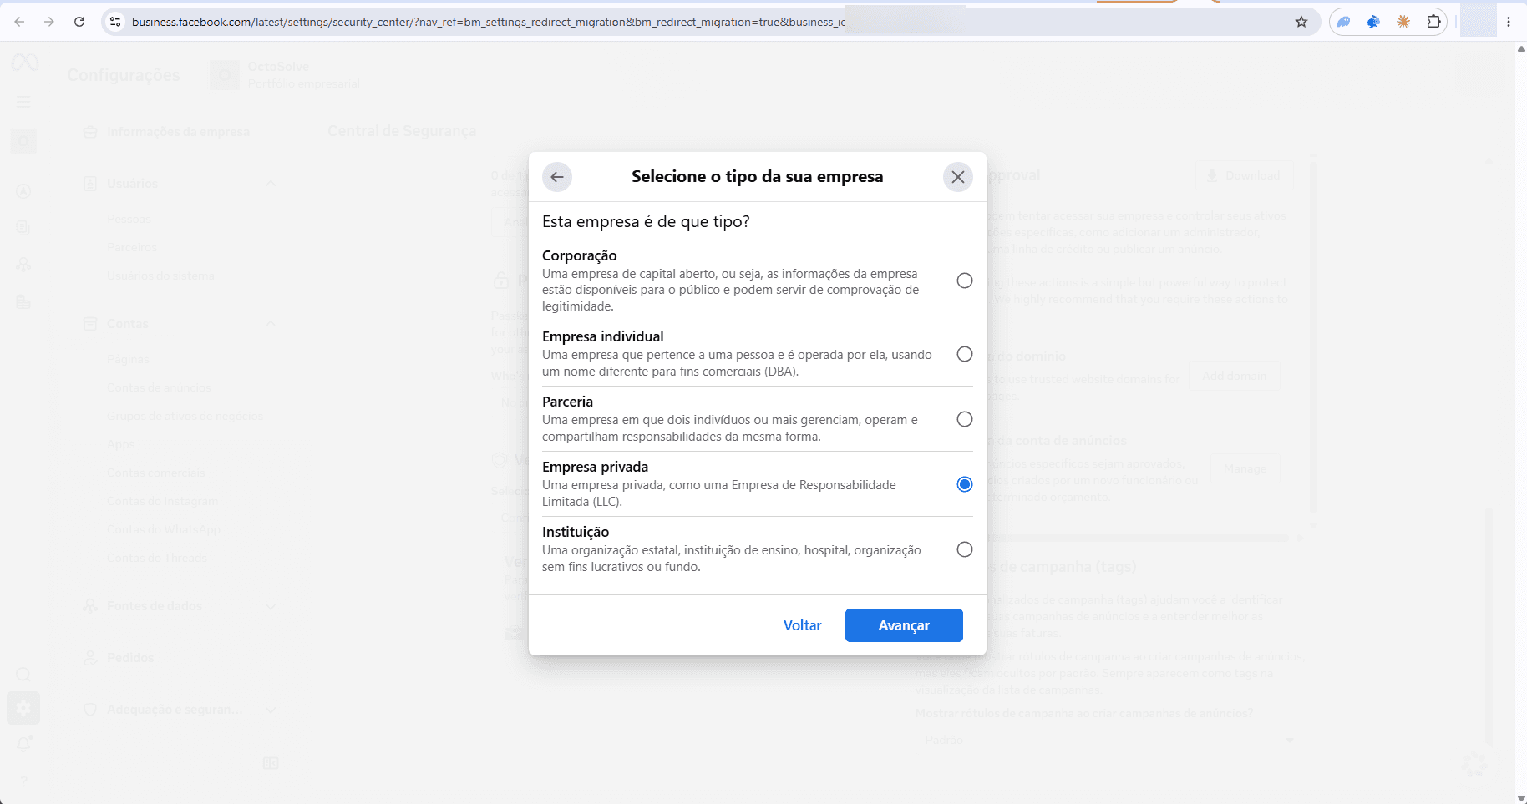Click the blue bird extension icon
Screen dimensions: 1527x804
(1373, 22)
